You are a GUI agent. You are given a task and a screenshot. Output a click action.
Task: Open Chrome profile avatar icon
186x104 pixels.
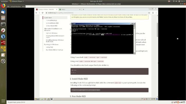(x=153, y=13)
